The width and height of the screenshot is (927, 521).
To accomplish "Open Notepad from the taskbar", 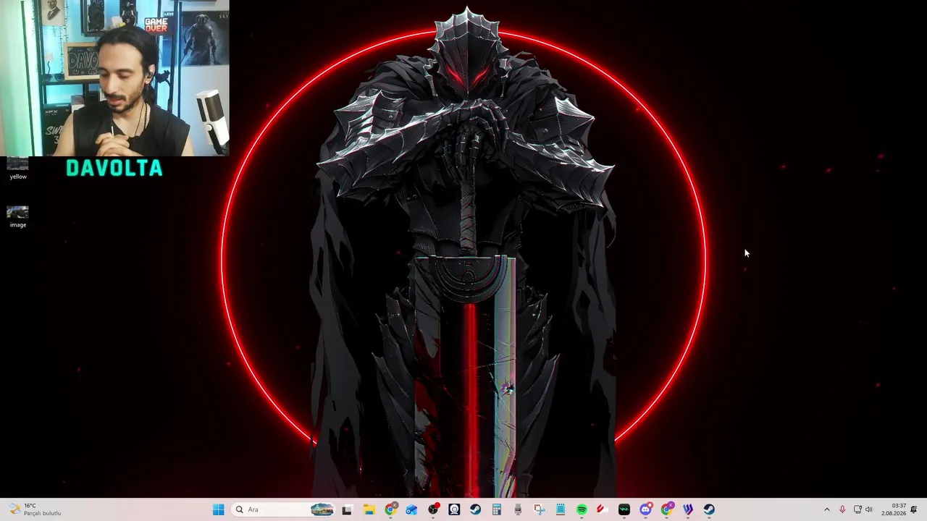I will pyautogui.click(x=561, y=509).
